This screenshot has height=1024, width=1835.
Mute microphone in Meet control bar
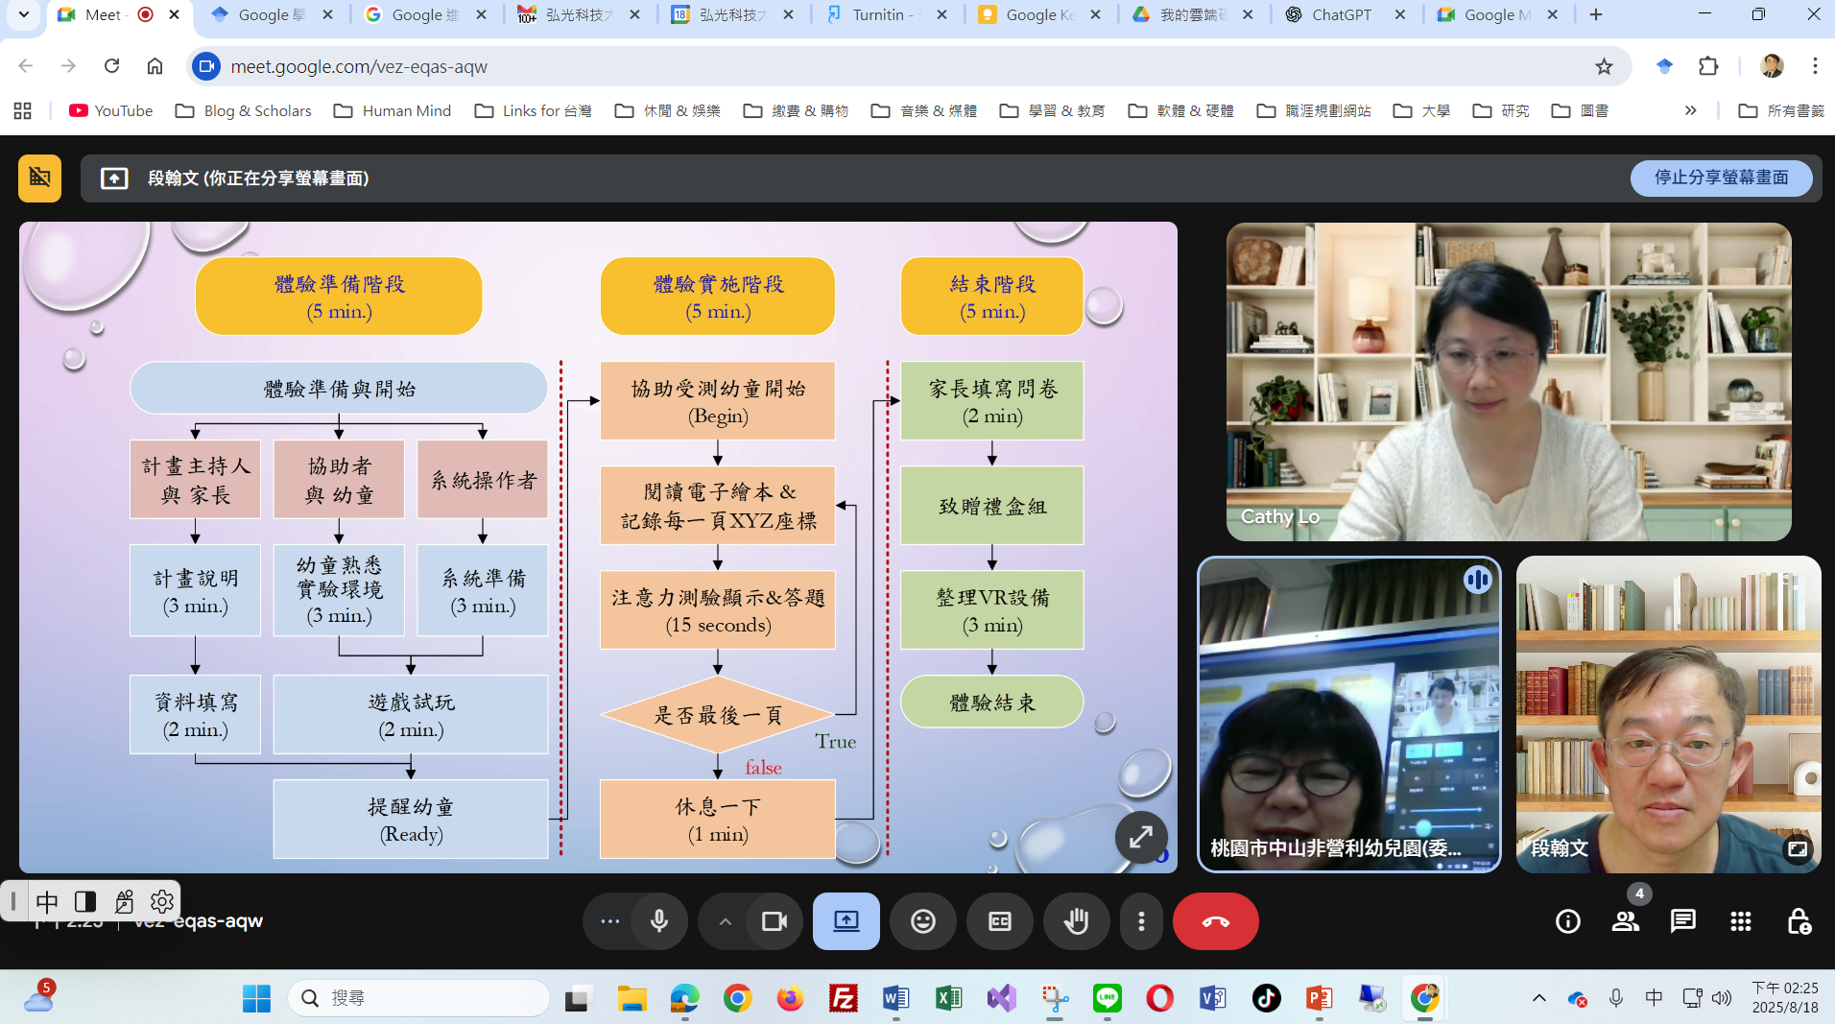[658, 921]
